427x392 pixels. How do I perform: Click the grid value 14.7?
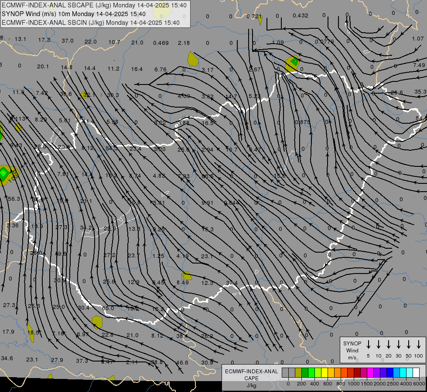pos(231,96)
